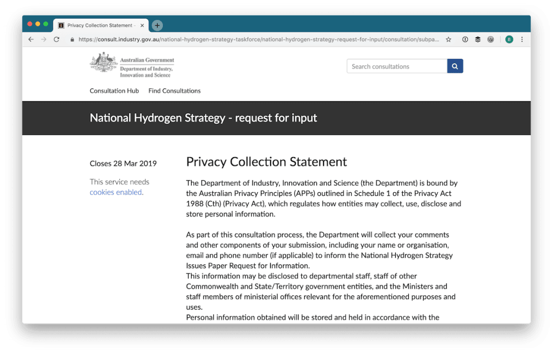
Task: Click the browser back arrow
Action: pyautogui.click(x=31, y=39)
